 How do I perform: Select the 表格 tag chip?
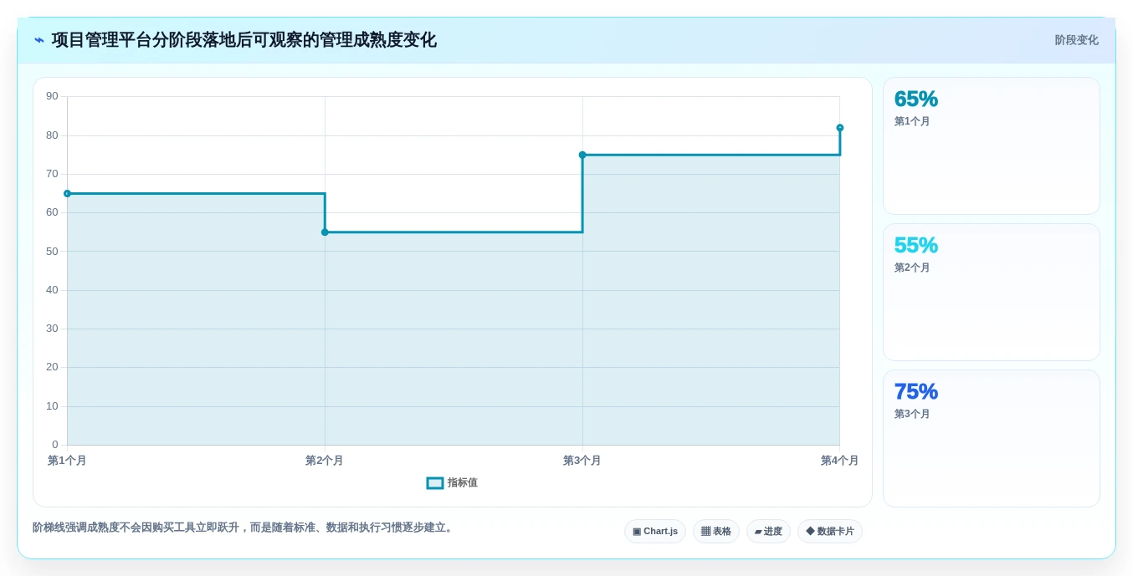click(x=716, y=532)
